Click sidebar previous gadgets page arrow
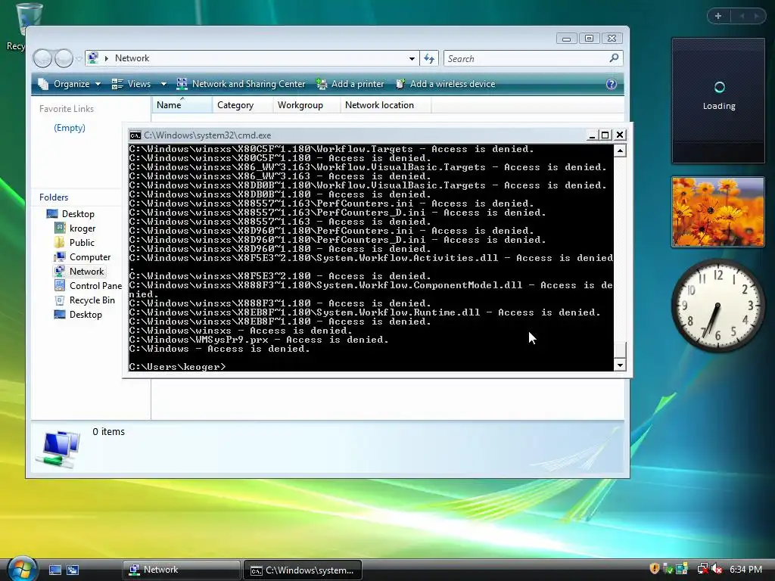Image resolution: width=775 pixels, height=581 pixels. point(742,16)
